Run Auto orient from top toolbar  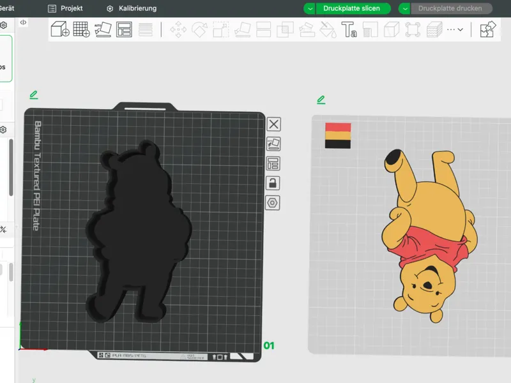103,29
